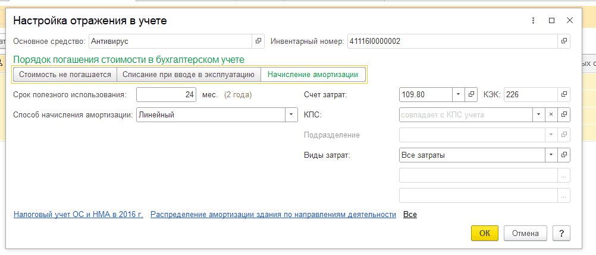Click open icon next to КЭК field
Screen dimensions: 596x255
point(564,94)
